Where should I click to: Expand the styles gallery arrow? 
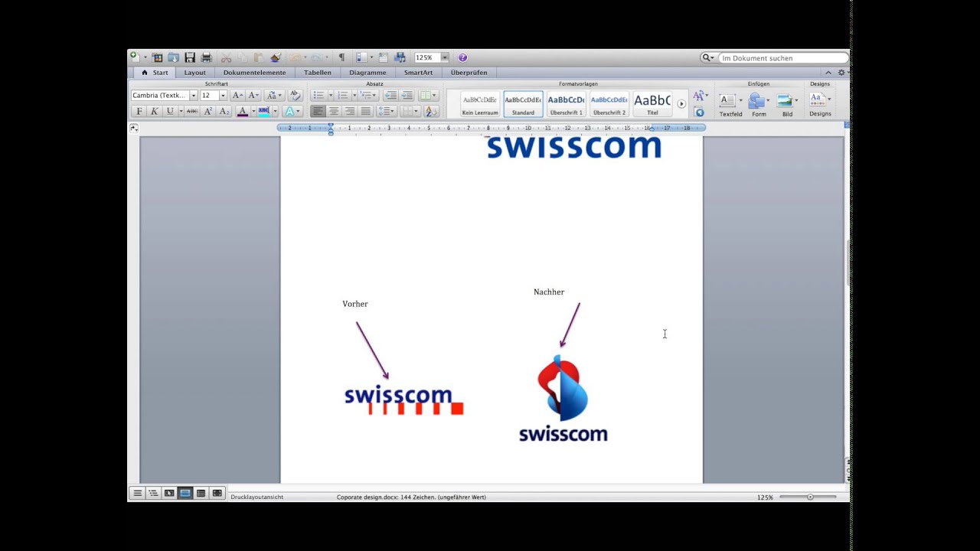tap(681, 104)
